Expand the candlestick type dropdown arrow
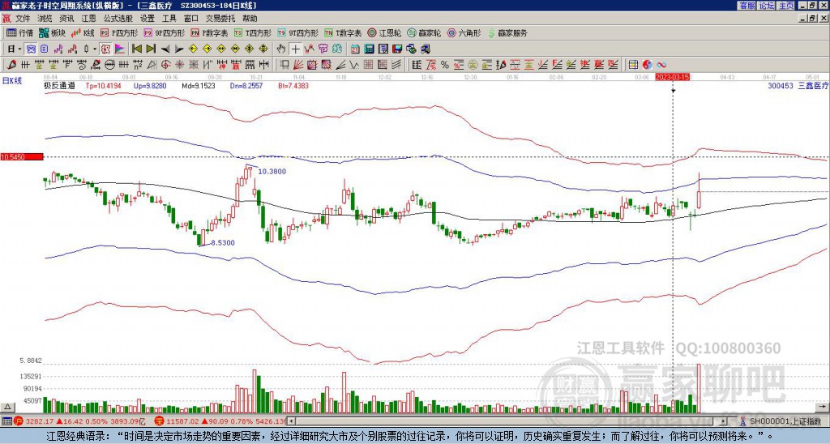 pos(96,49)
